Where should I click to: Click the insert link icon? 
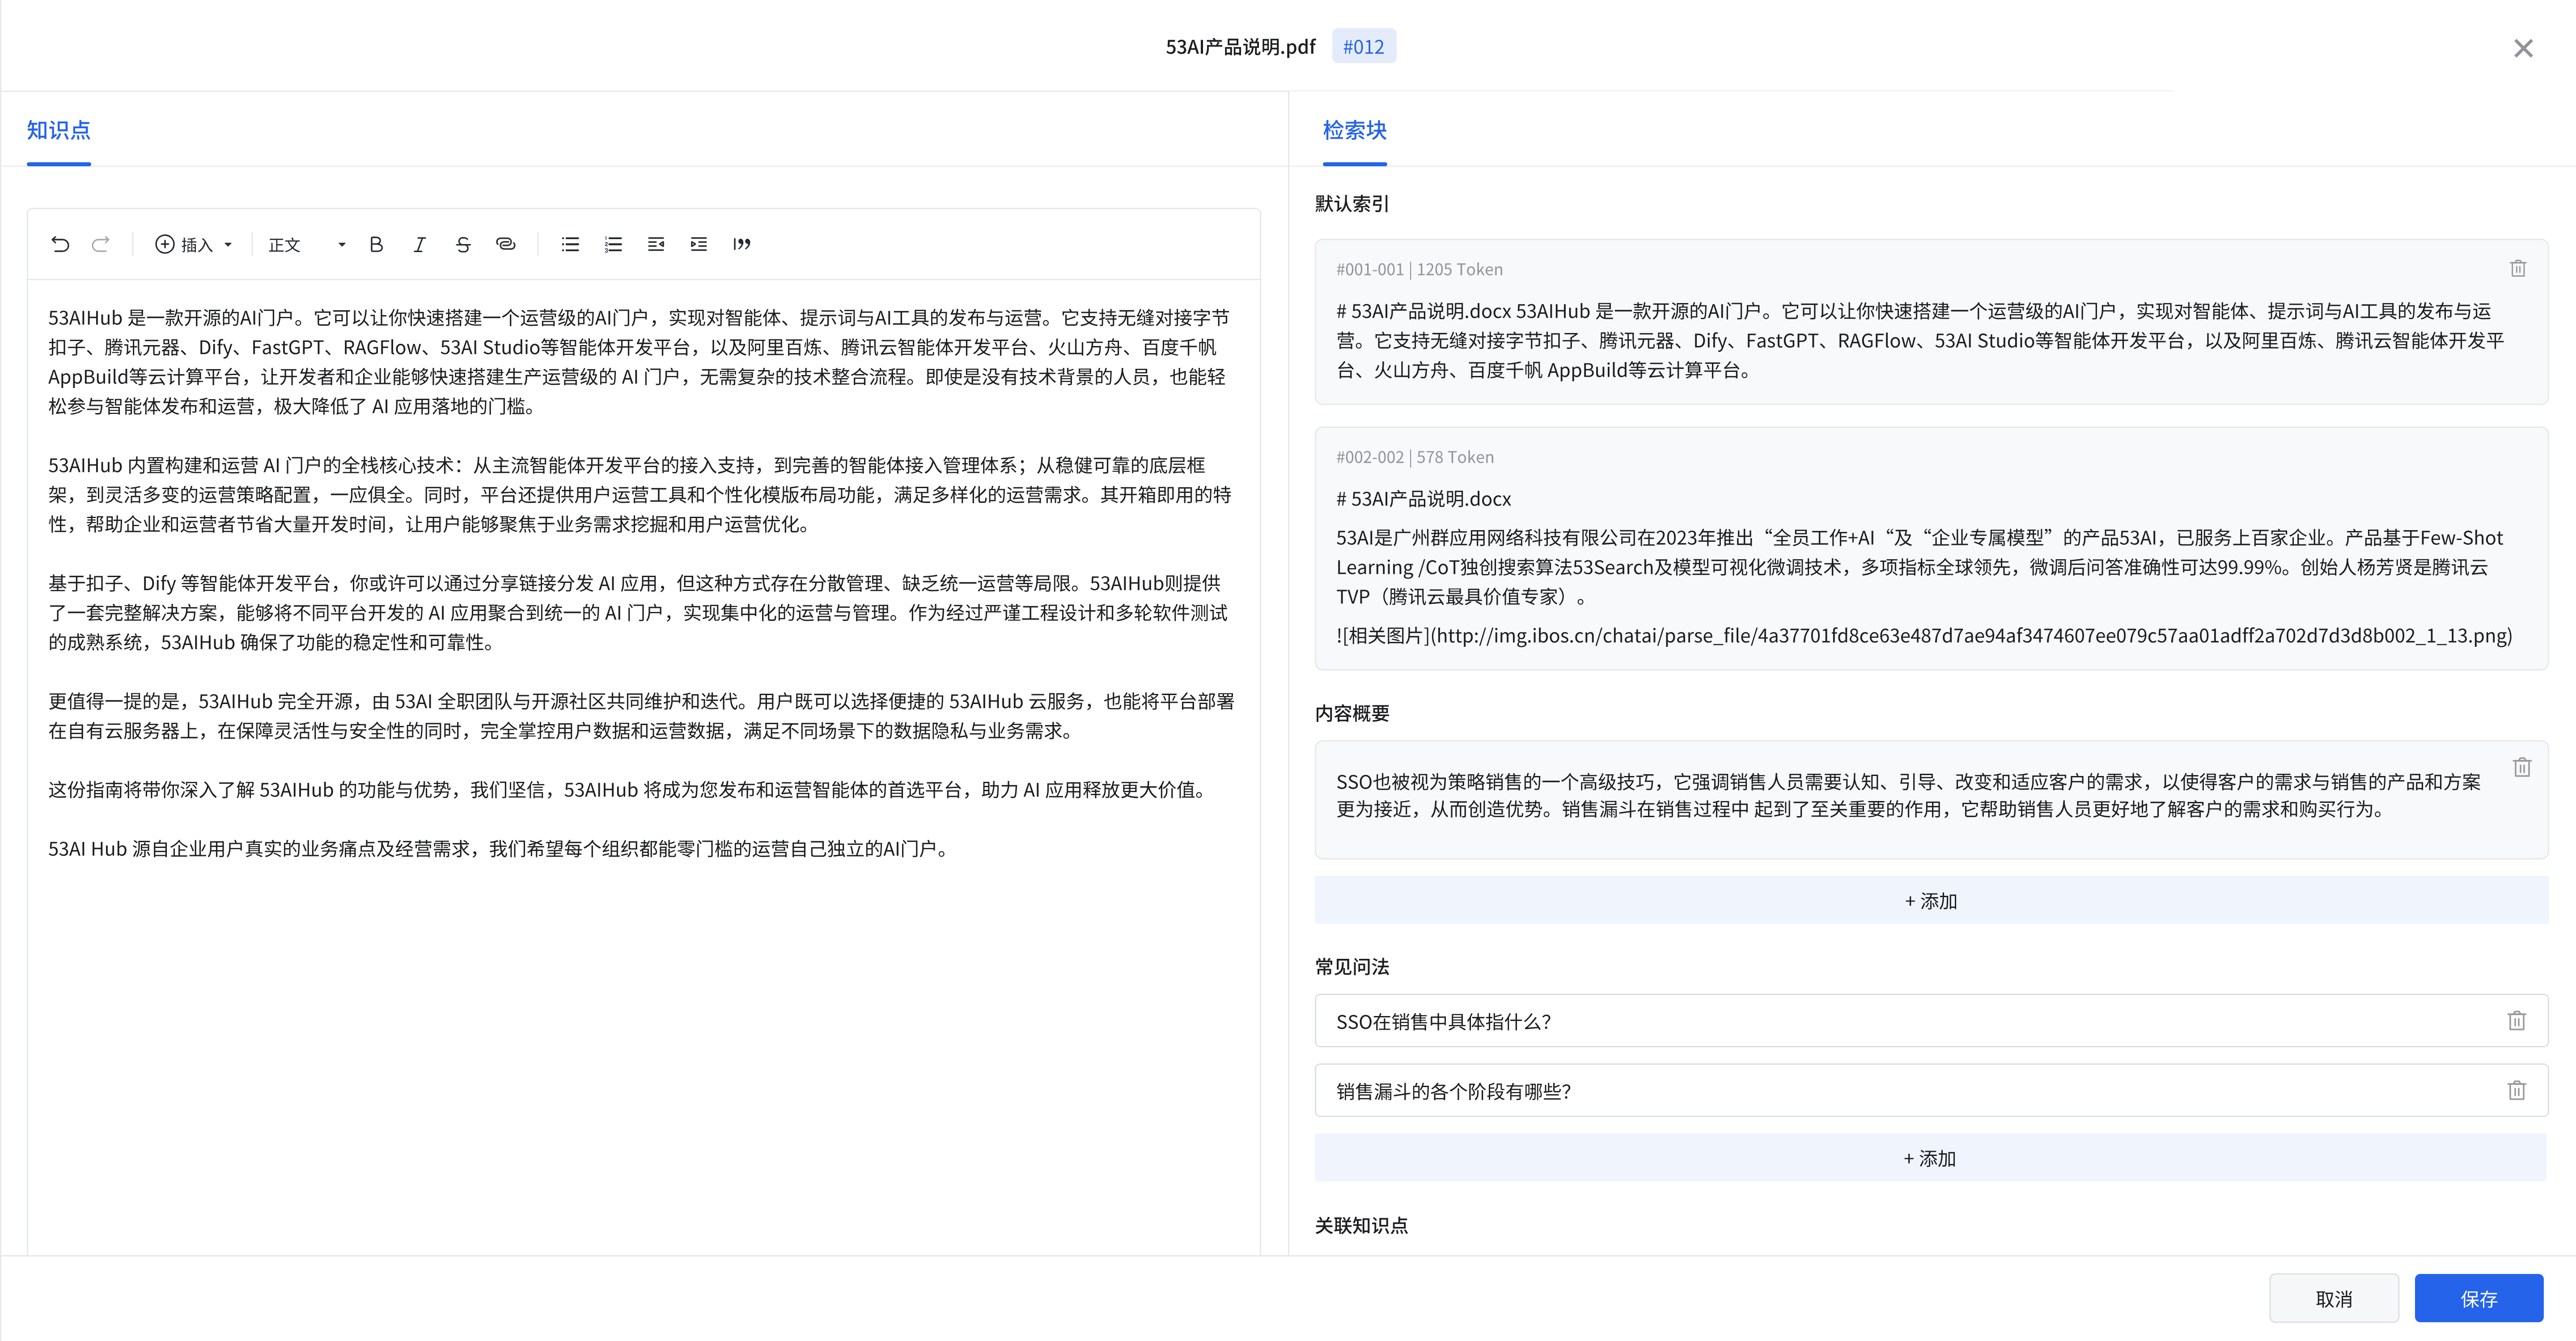click(x=506, y=244)
